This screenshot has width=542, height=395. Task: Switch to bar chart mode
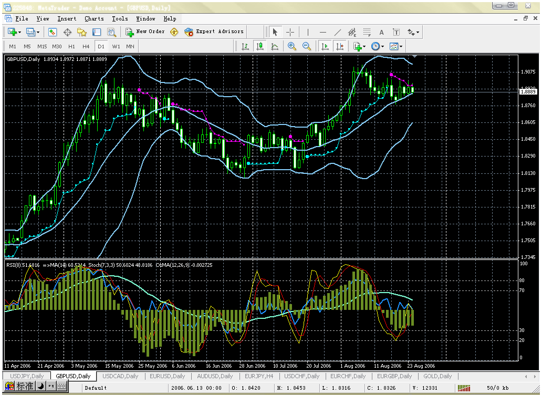pyautogui.click(x=245, y=46)
